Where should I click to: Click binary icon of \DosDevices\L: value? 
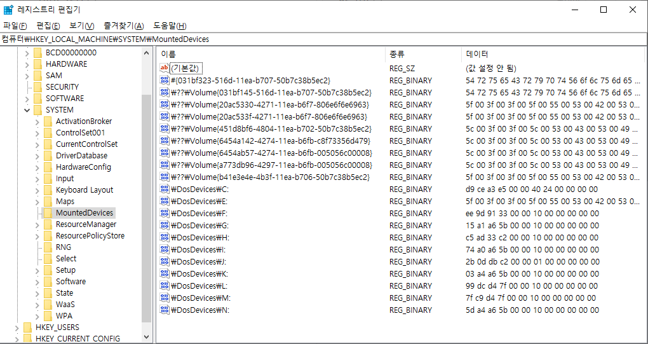click(165, 286)
